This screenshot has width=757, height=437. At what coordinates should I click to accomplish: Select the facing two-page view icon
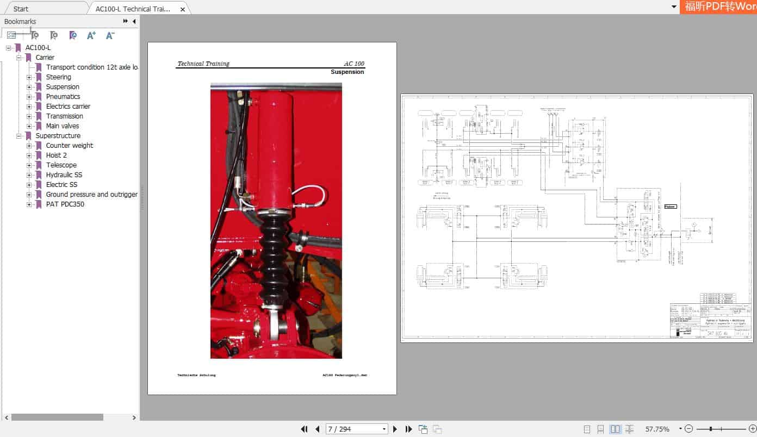615,429
